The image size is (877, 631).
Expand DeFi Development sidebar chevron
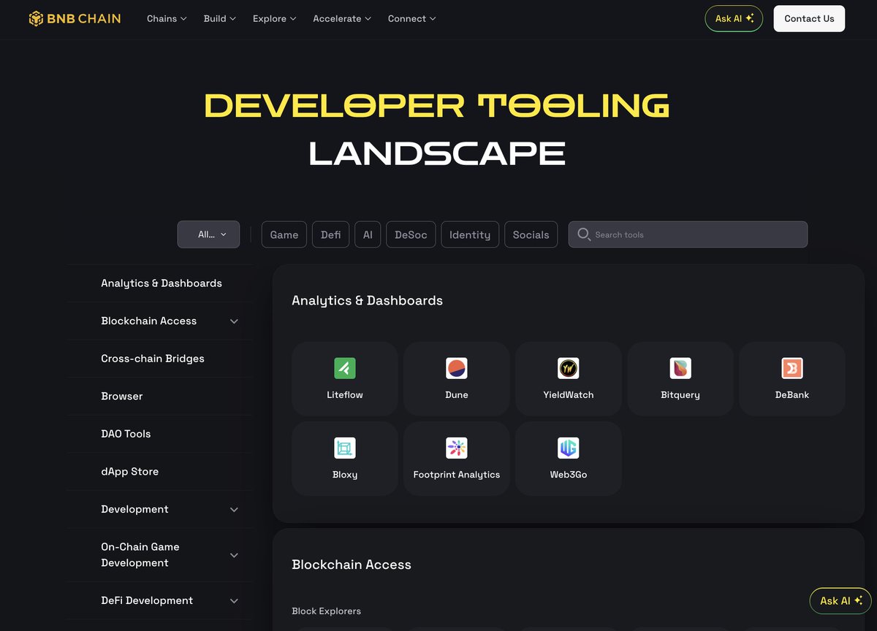click(234, 601)
